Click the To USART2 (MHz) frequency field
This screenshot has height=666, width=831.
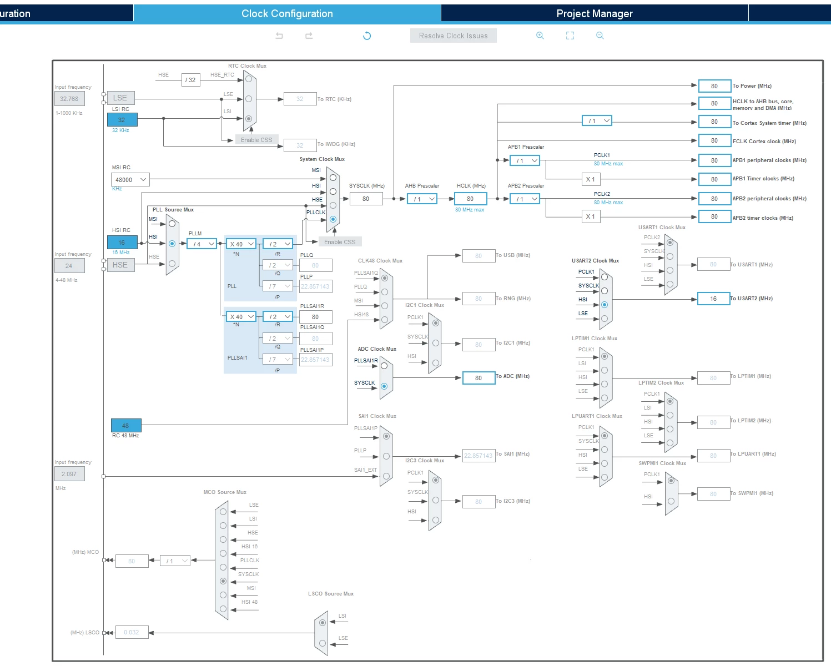tap(714, 299)
